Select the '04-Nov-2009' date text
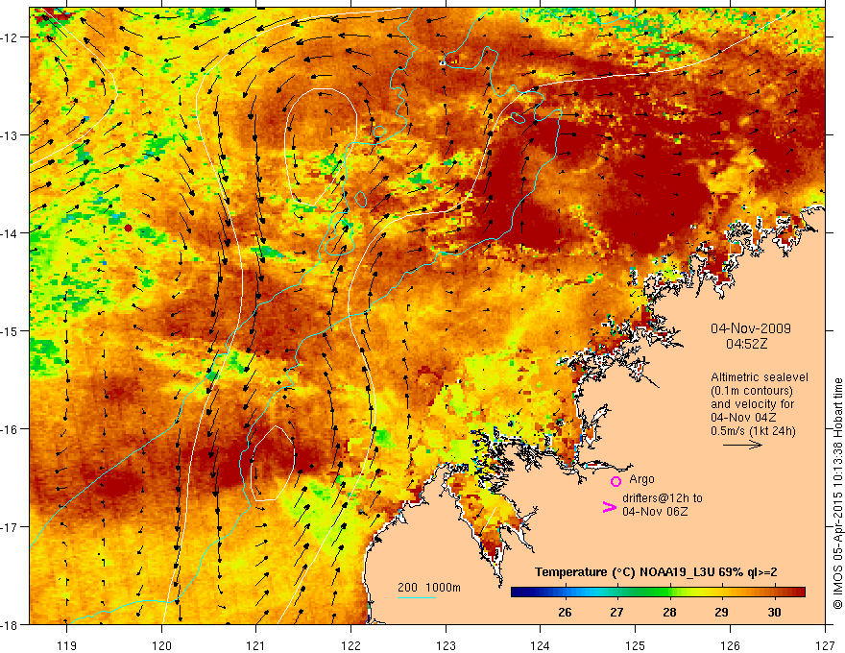The width and height of the screenshot is (845, 653). (x=751, y=328)
